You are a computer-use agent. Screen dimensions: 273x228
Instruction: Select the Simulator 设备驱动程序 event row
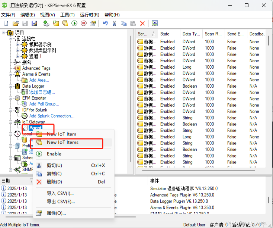(x=184, y=189)
